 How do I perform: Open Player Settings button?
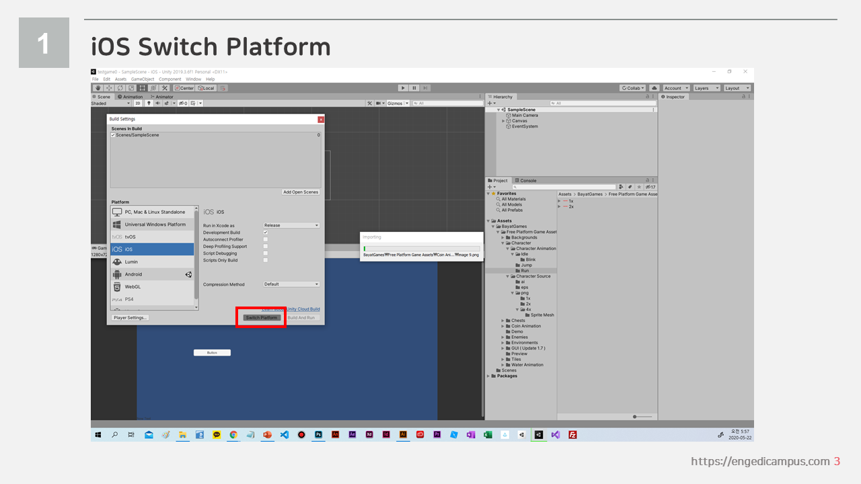(130, 317)
